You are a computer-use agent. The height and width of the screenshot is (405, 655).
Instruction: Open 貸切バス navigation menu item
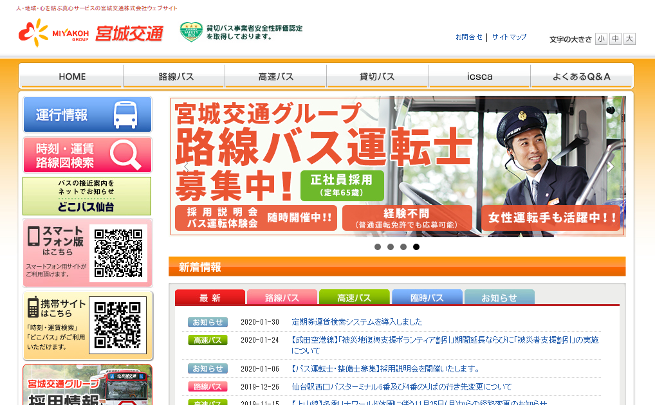click(377, 76)
